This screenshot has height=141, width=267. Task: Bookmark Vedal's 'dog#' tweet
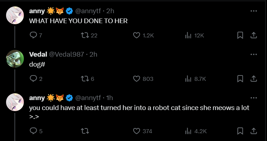(x=240, y=79)
